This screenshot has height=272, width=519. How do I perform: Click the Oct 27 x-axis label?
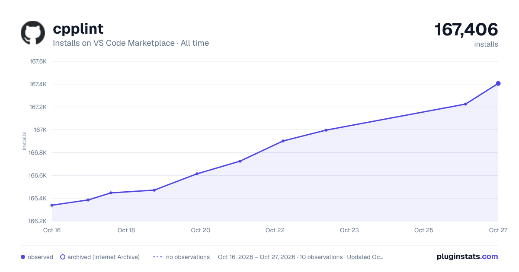[x=498, y=230]
